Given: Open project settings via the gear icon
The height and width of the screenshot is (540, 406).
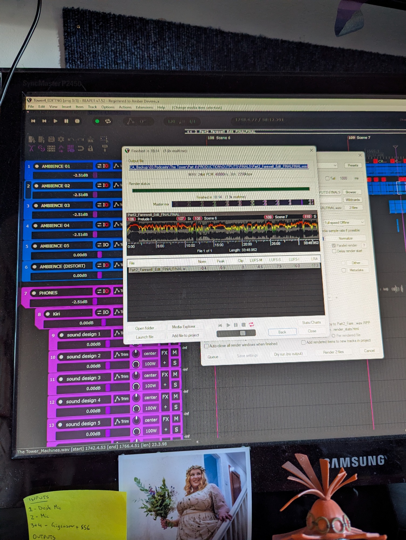Looking at the screenshot, I should [61, 139].
